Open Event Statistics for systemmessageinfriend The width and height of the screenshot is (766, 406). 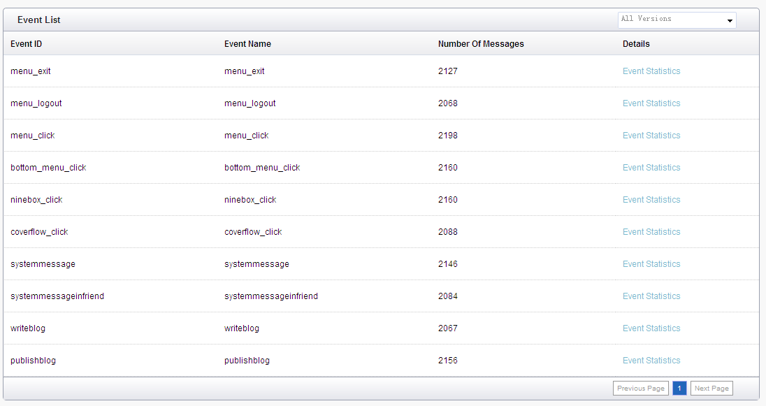[651, 296]
